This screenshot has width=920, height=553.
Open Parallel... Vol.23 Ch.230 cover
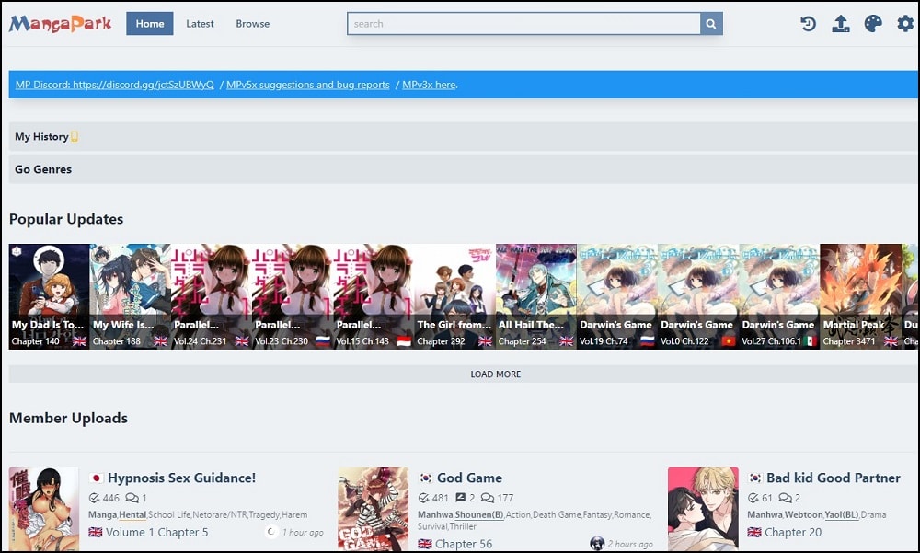pos(293,296)
